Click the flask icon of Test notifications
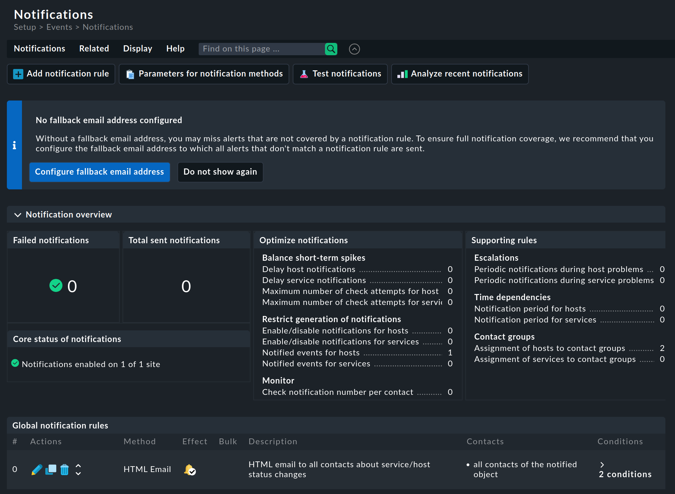Screen dimensions: 675x494 tap(304, 74)
